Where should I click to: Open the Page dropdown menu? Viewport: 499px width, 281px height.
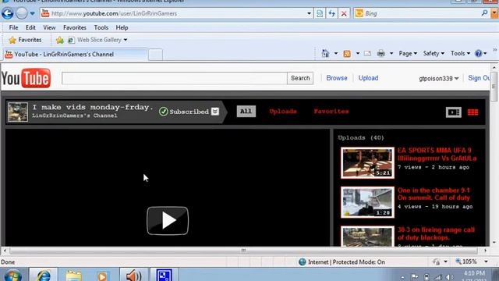point(408,54)
